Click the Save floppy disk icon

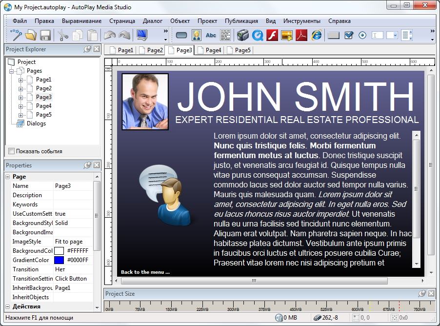[45, 35]
